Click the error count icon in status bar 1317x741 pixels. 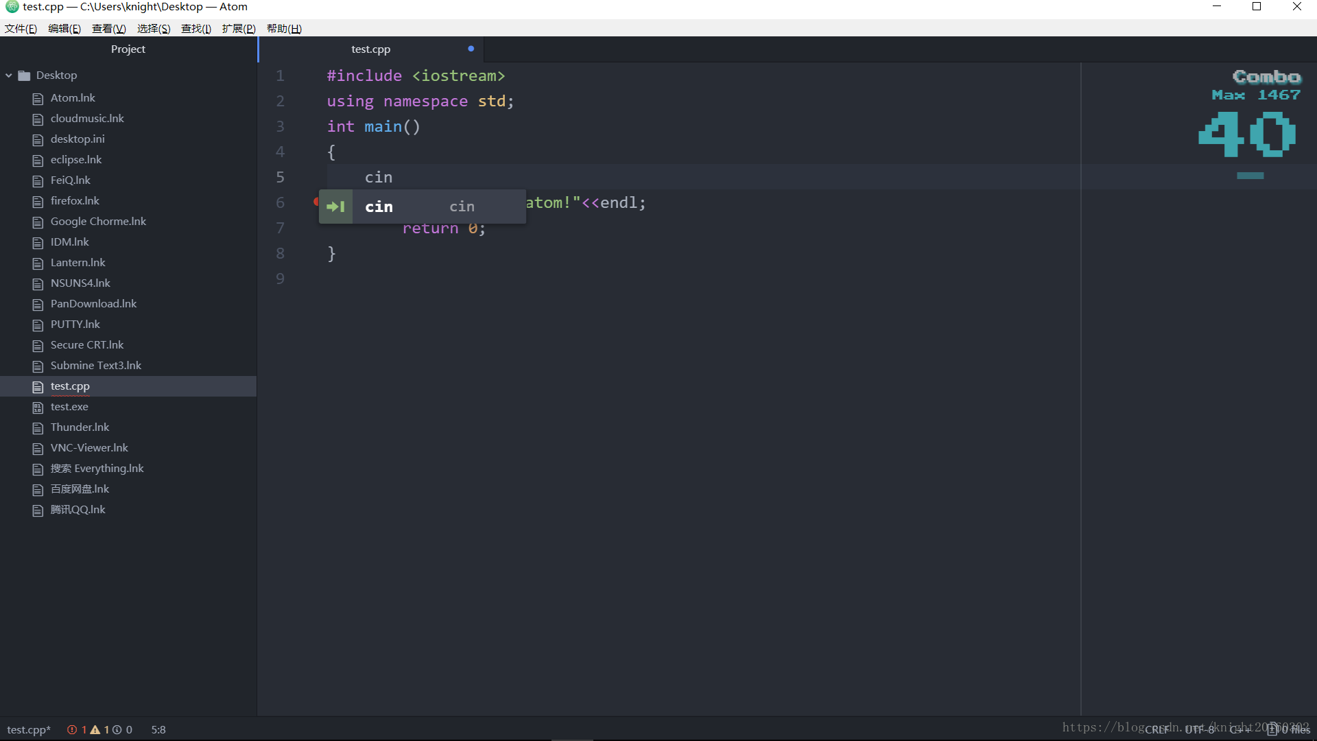pyautogui.click(x=73, y=729)
